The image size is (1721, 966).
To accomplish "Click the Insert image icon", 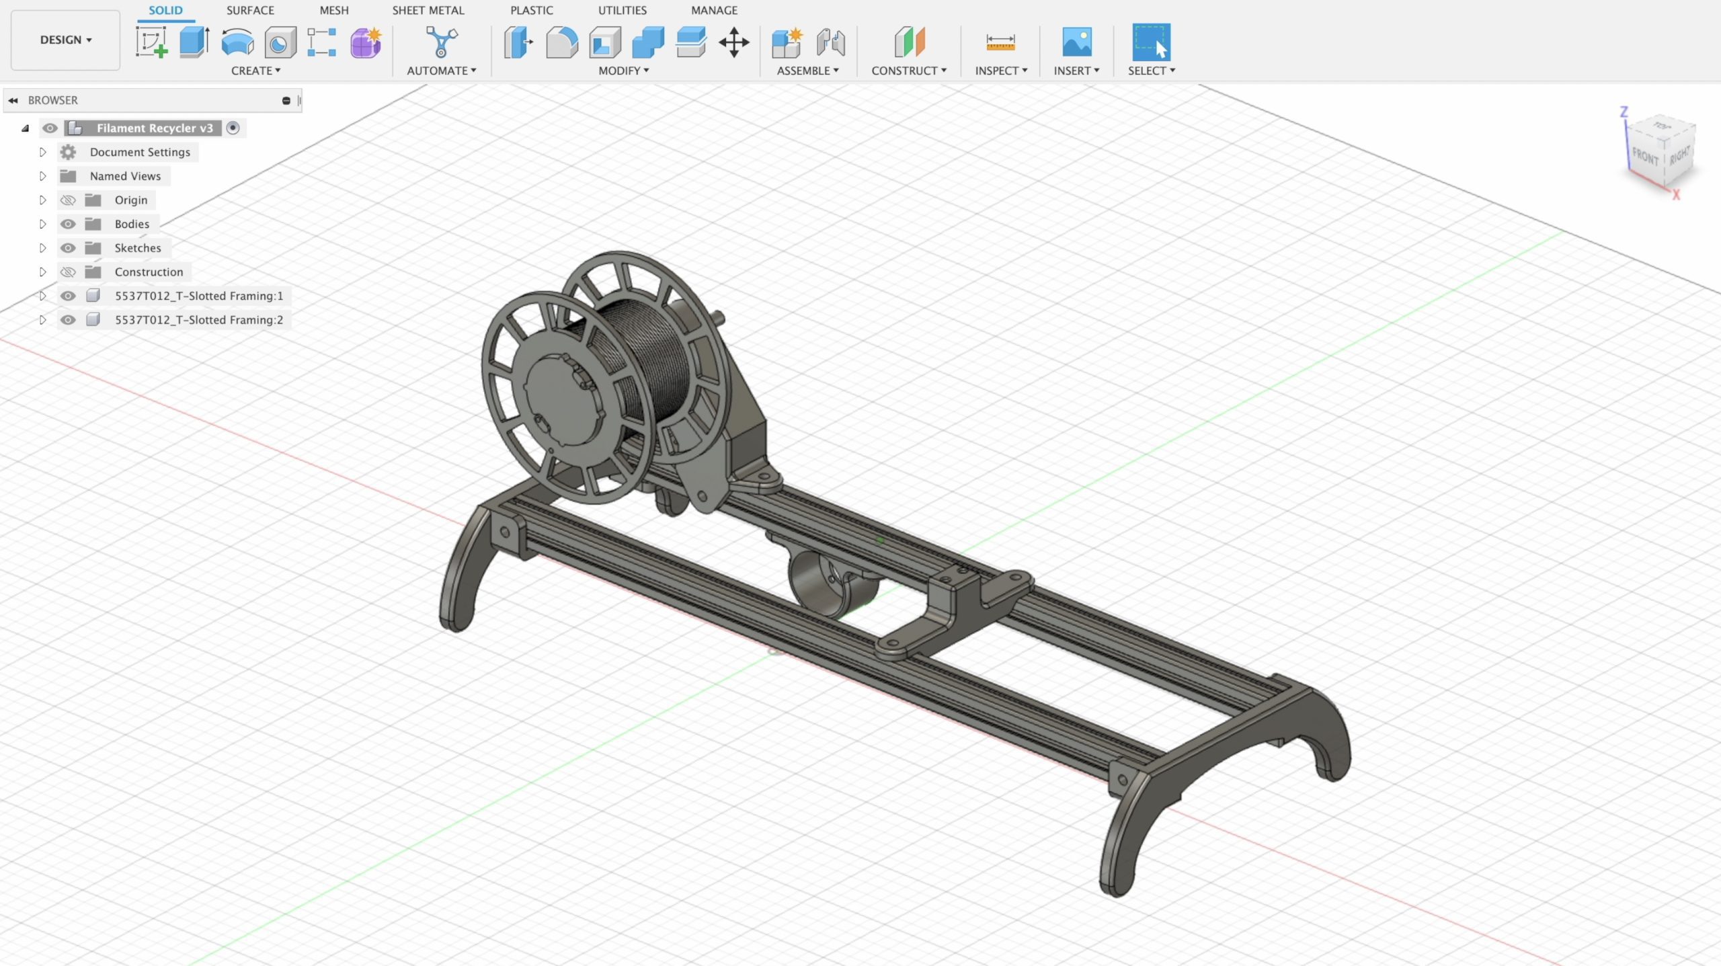I will pyautogui.click(x=1076, y=42).
